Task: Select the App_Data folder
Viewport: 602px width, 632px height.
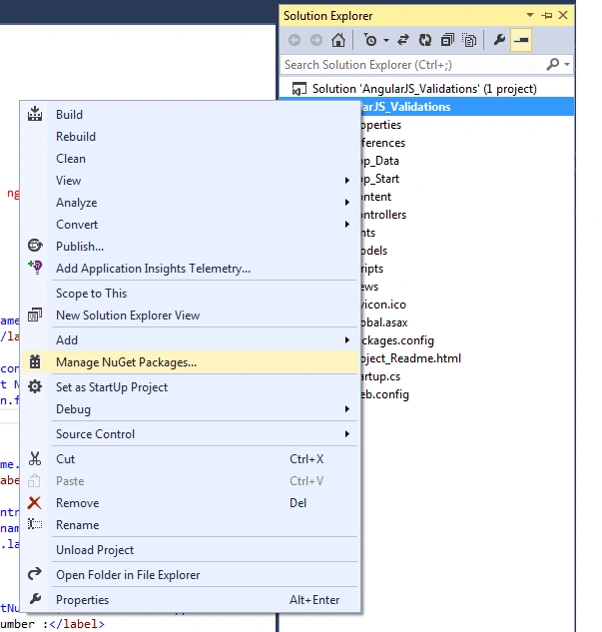Action: coord(380,161)
